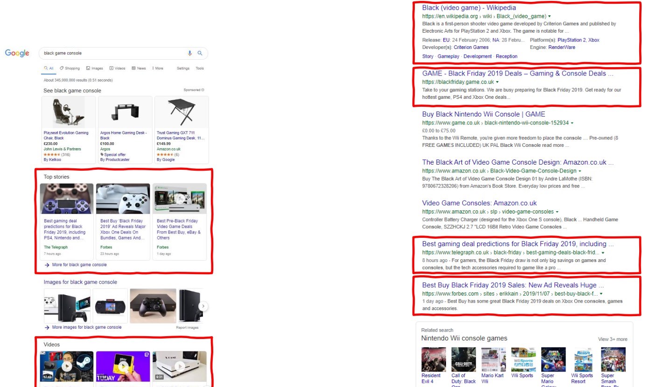Open the Videos tab
Image resolution: width=649 pixels, height=387 pixels.
pyautogui.click(x=118, y=69)
